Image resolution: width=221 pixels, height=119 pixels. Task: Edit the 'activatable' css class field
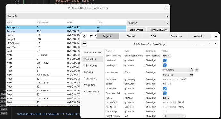[x=176, y=70]
